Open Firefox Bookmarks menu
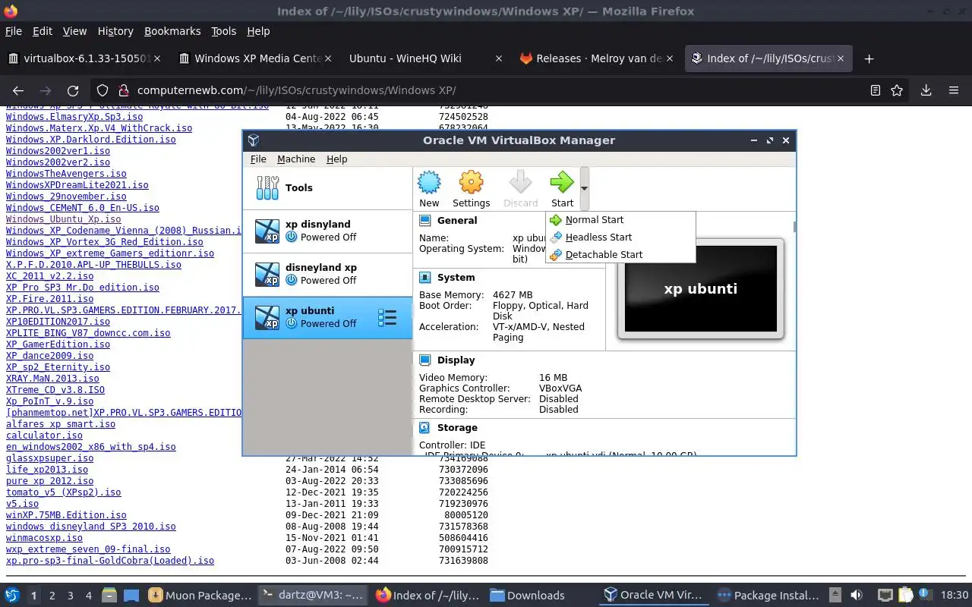This screenshot has width=972, height=607. 172,31
